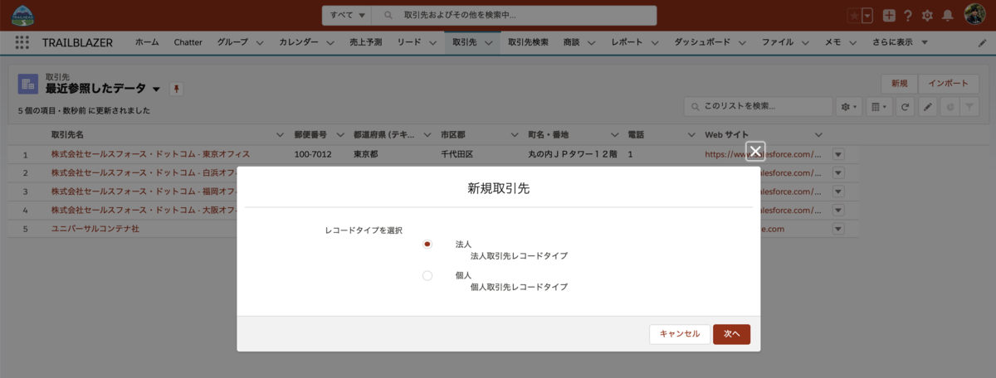
Task: Open the 取引先検索 tab
Action: tap(528, 42)
